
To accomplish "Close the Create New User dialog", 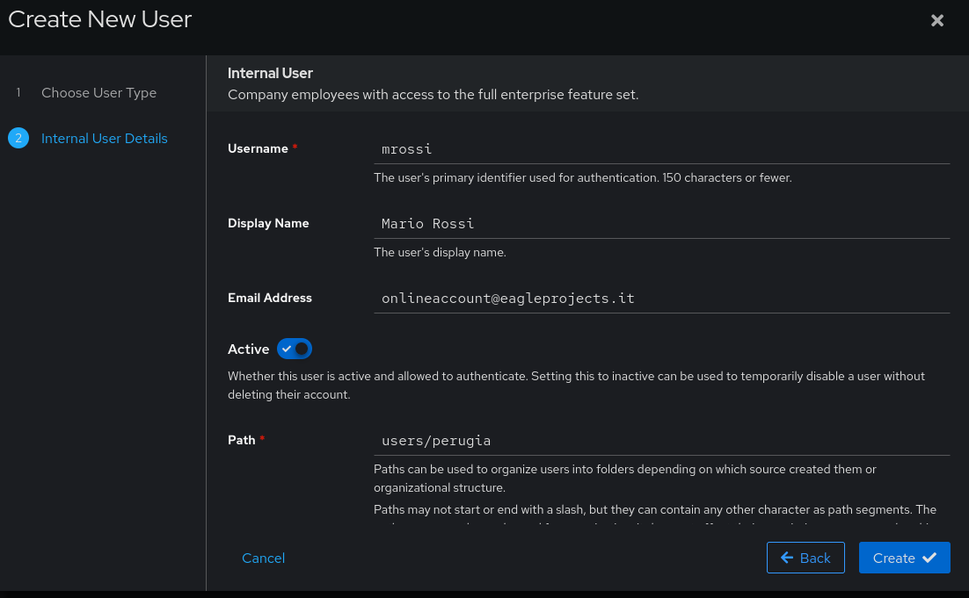I will pos(936,20).
